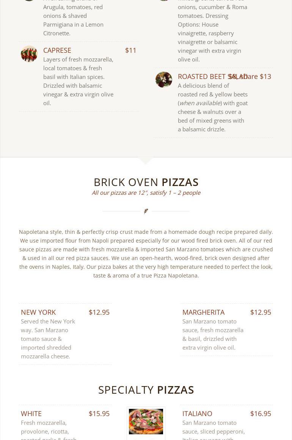Screen dimensions: 292x440
Task: Click the SPECIALTY PIZZAS heading
Action: 146,390
